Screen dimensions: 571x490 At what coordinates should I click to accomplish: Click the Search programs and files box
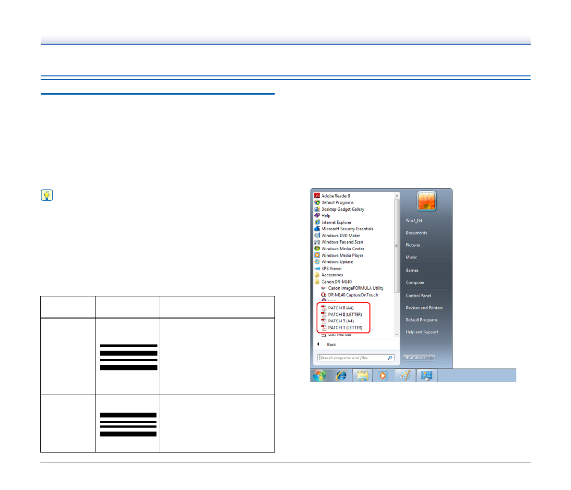click(352, 357)
